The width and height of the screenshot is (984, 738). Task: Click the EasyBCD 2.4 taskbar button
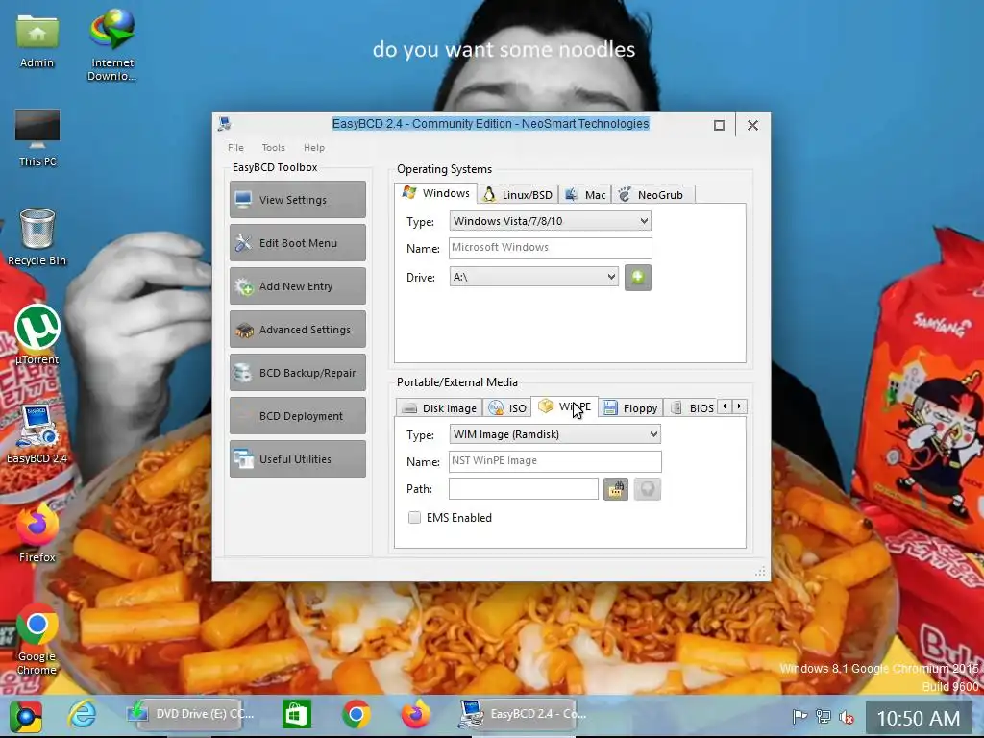coord(522,715)
